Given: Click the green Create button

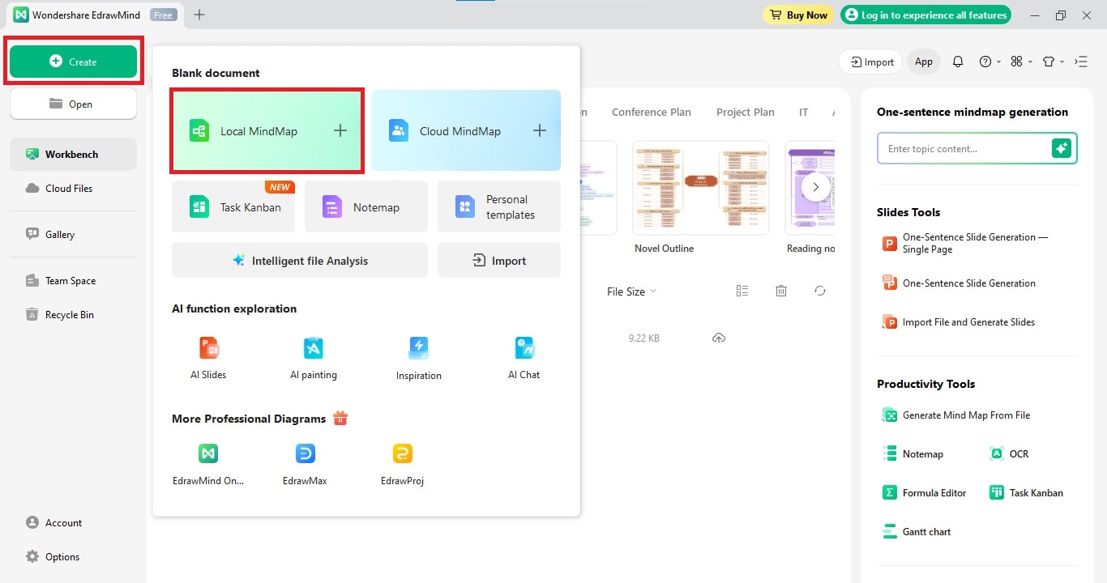Looking at the screenshot, I should click(x=73, y=62).
